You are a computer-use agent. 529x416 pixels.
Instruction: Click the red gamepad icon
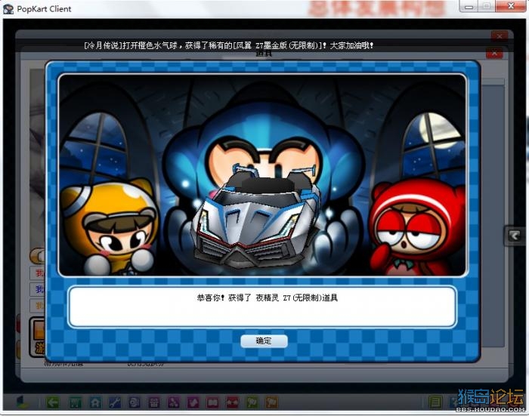[x=233, y=402]
